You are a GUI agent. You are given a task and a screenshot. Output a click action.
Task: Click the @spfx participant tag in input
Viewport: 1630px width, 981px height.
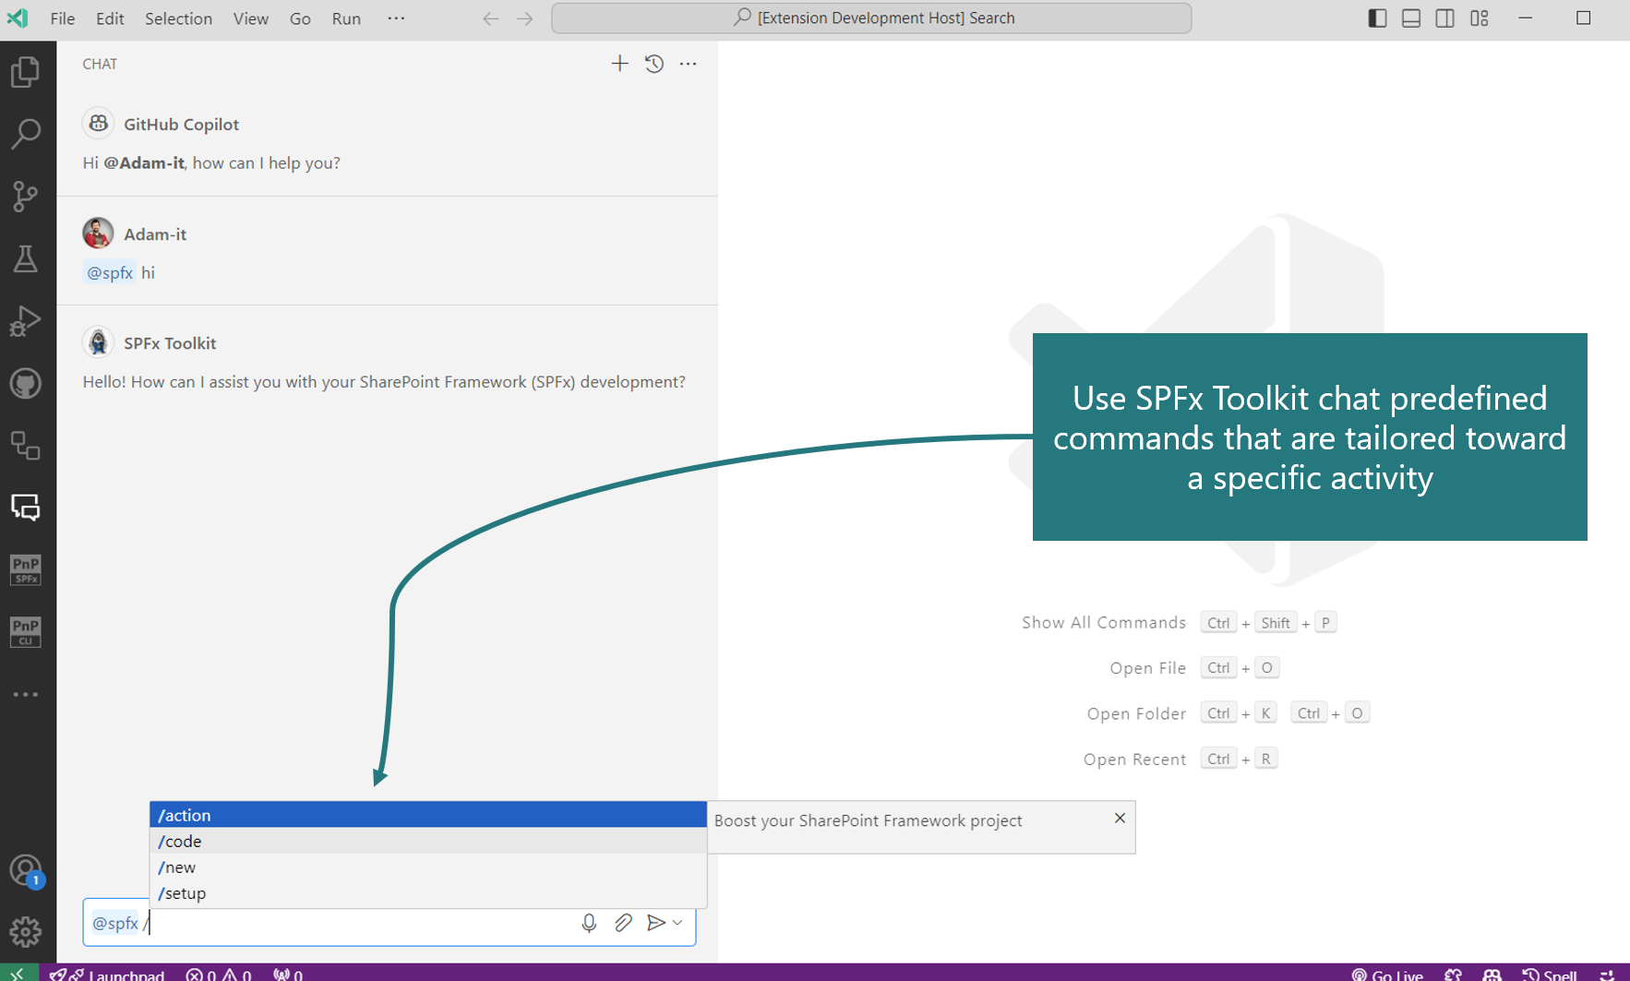[x=115, y=923]
